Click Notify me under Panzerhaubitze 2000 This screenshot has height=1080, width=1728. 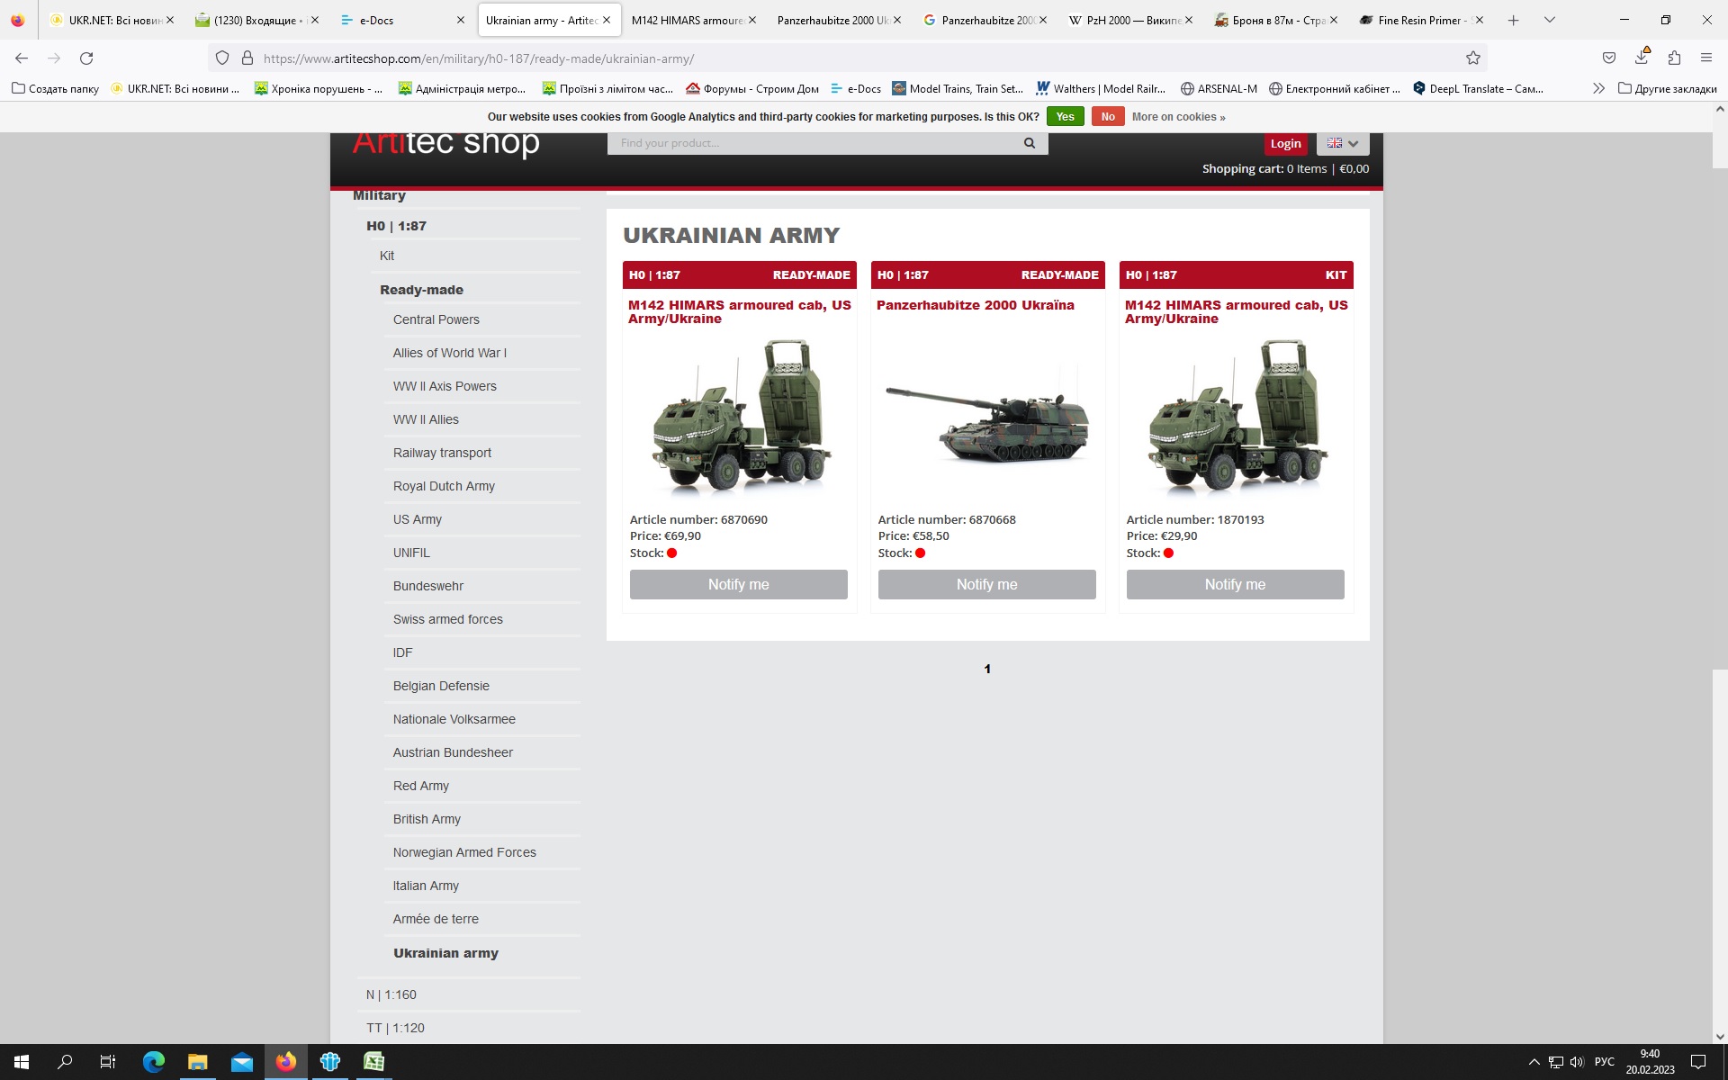click(986, 584)
